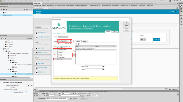Screen dimensions: 183x102
Task: Collapse the Execute tree node
Action: click(x=1, y=49)
